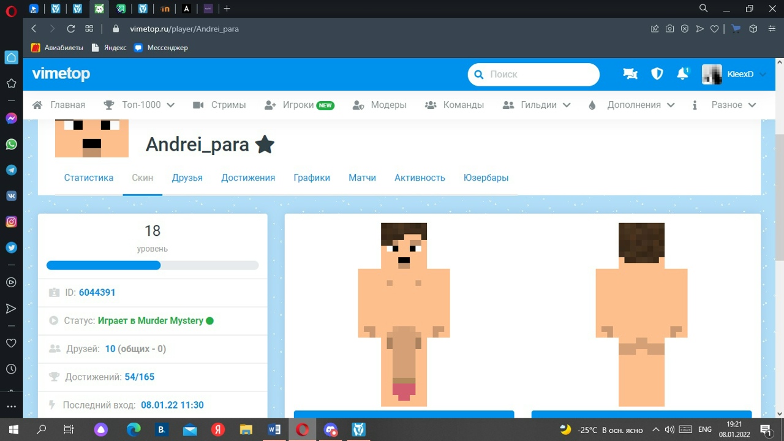
Task: Open the Матчи tab
Action: (x=362, y=178)
